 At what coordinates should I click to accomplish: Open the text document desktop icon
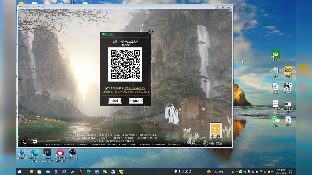(275, 105)
